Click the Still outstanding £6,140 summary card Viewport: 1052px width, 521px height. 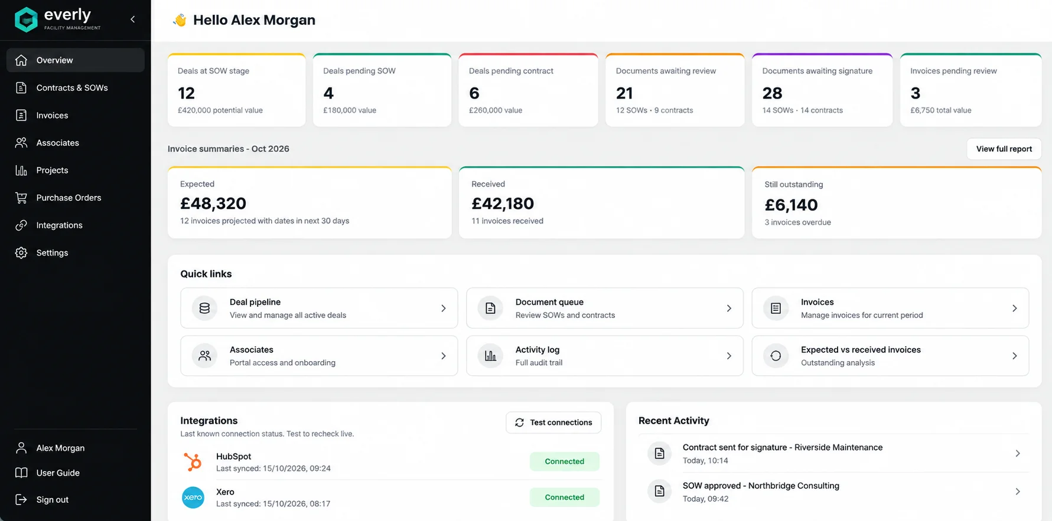pyautogui.click(x=897, y=202)
